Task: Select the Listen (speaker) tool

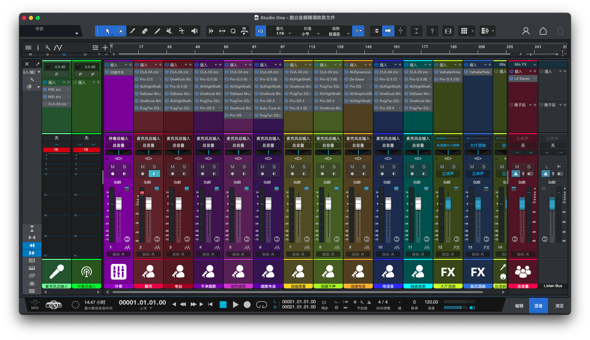Action: 194,31
